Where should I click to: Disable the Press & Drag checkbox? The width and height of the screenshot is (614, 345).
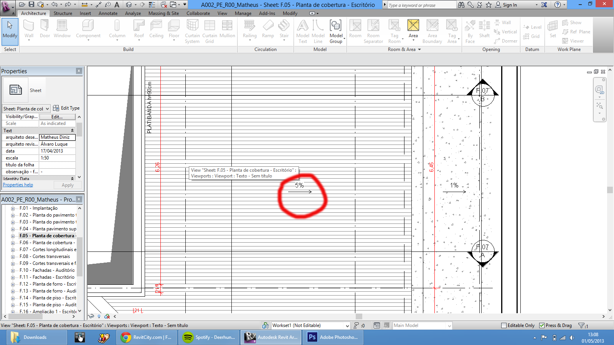click(542, 325)
